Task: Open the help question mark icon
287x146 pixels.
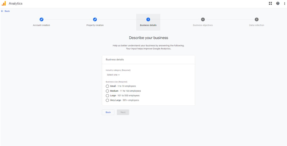Action: click(278, 4)
